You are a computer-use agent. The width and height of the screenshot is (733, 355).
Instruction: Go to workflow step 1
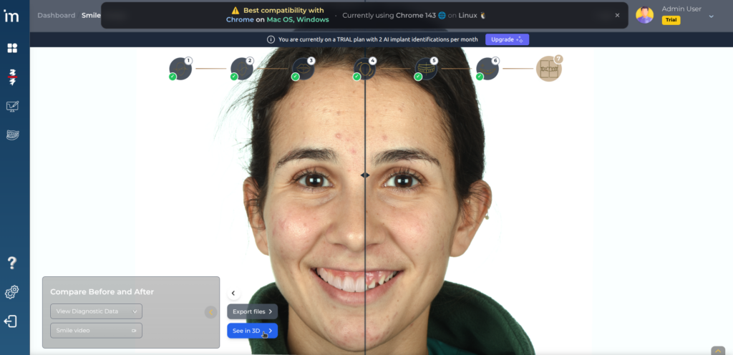point(180,69)
